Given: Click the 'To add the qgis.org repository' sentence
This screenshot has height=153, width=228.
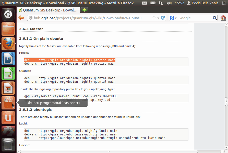Looking at the screenshot, I should (67, 89).
